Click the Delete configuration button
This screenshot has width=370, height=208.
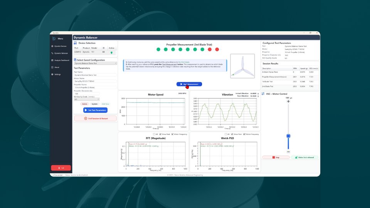click(84, 104)
